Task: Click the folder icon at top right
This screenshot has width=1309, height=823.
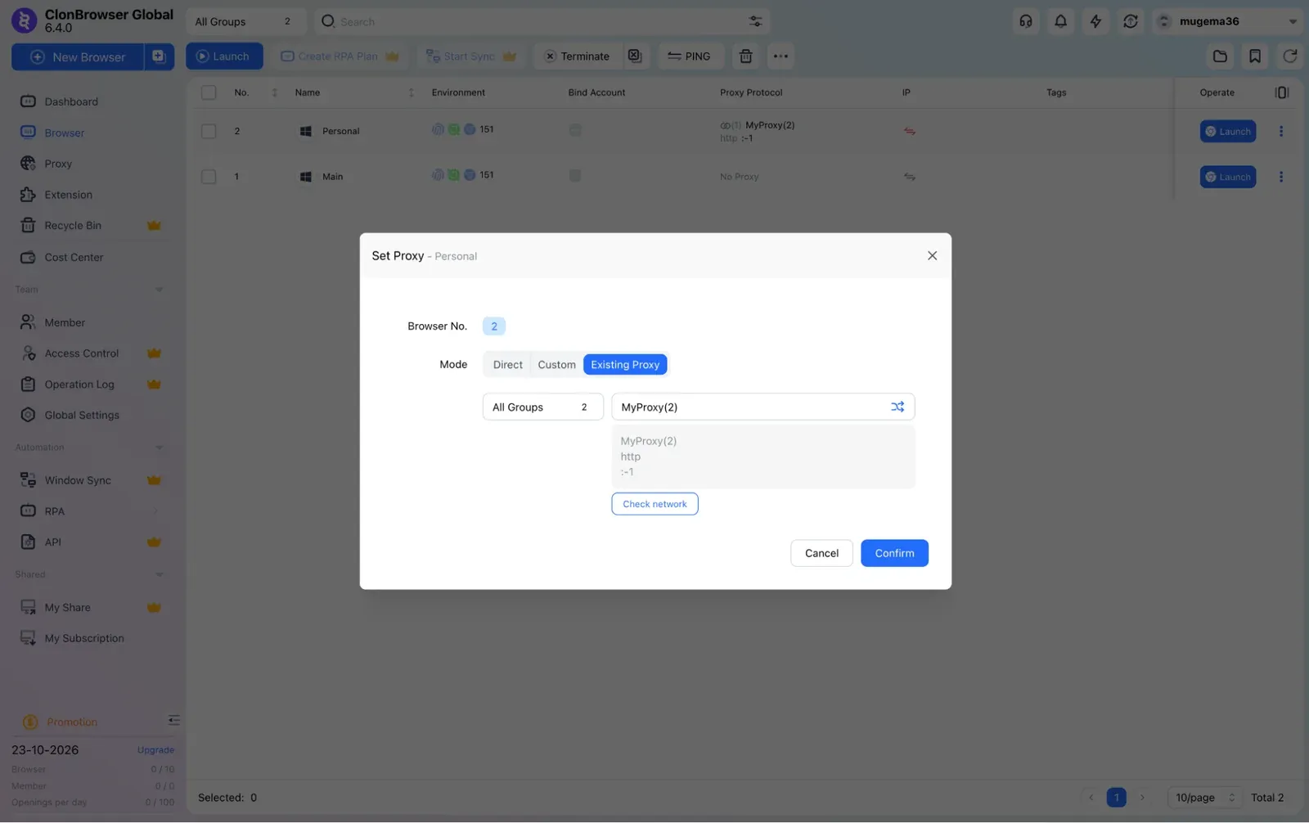Action: (x=1220, y=56)
